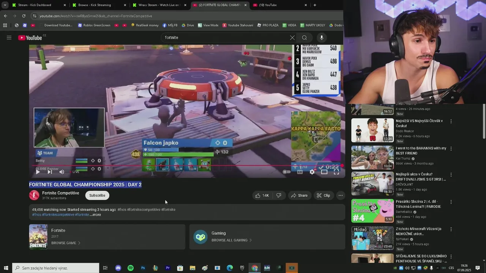This screenshot has height=273, width=486.
Task: Open options for Prasátko Slezina video
Action: pos(451,202)
